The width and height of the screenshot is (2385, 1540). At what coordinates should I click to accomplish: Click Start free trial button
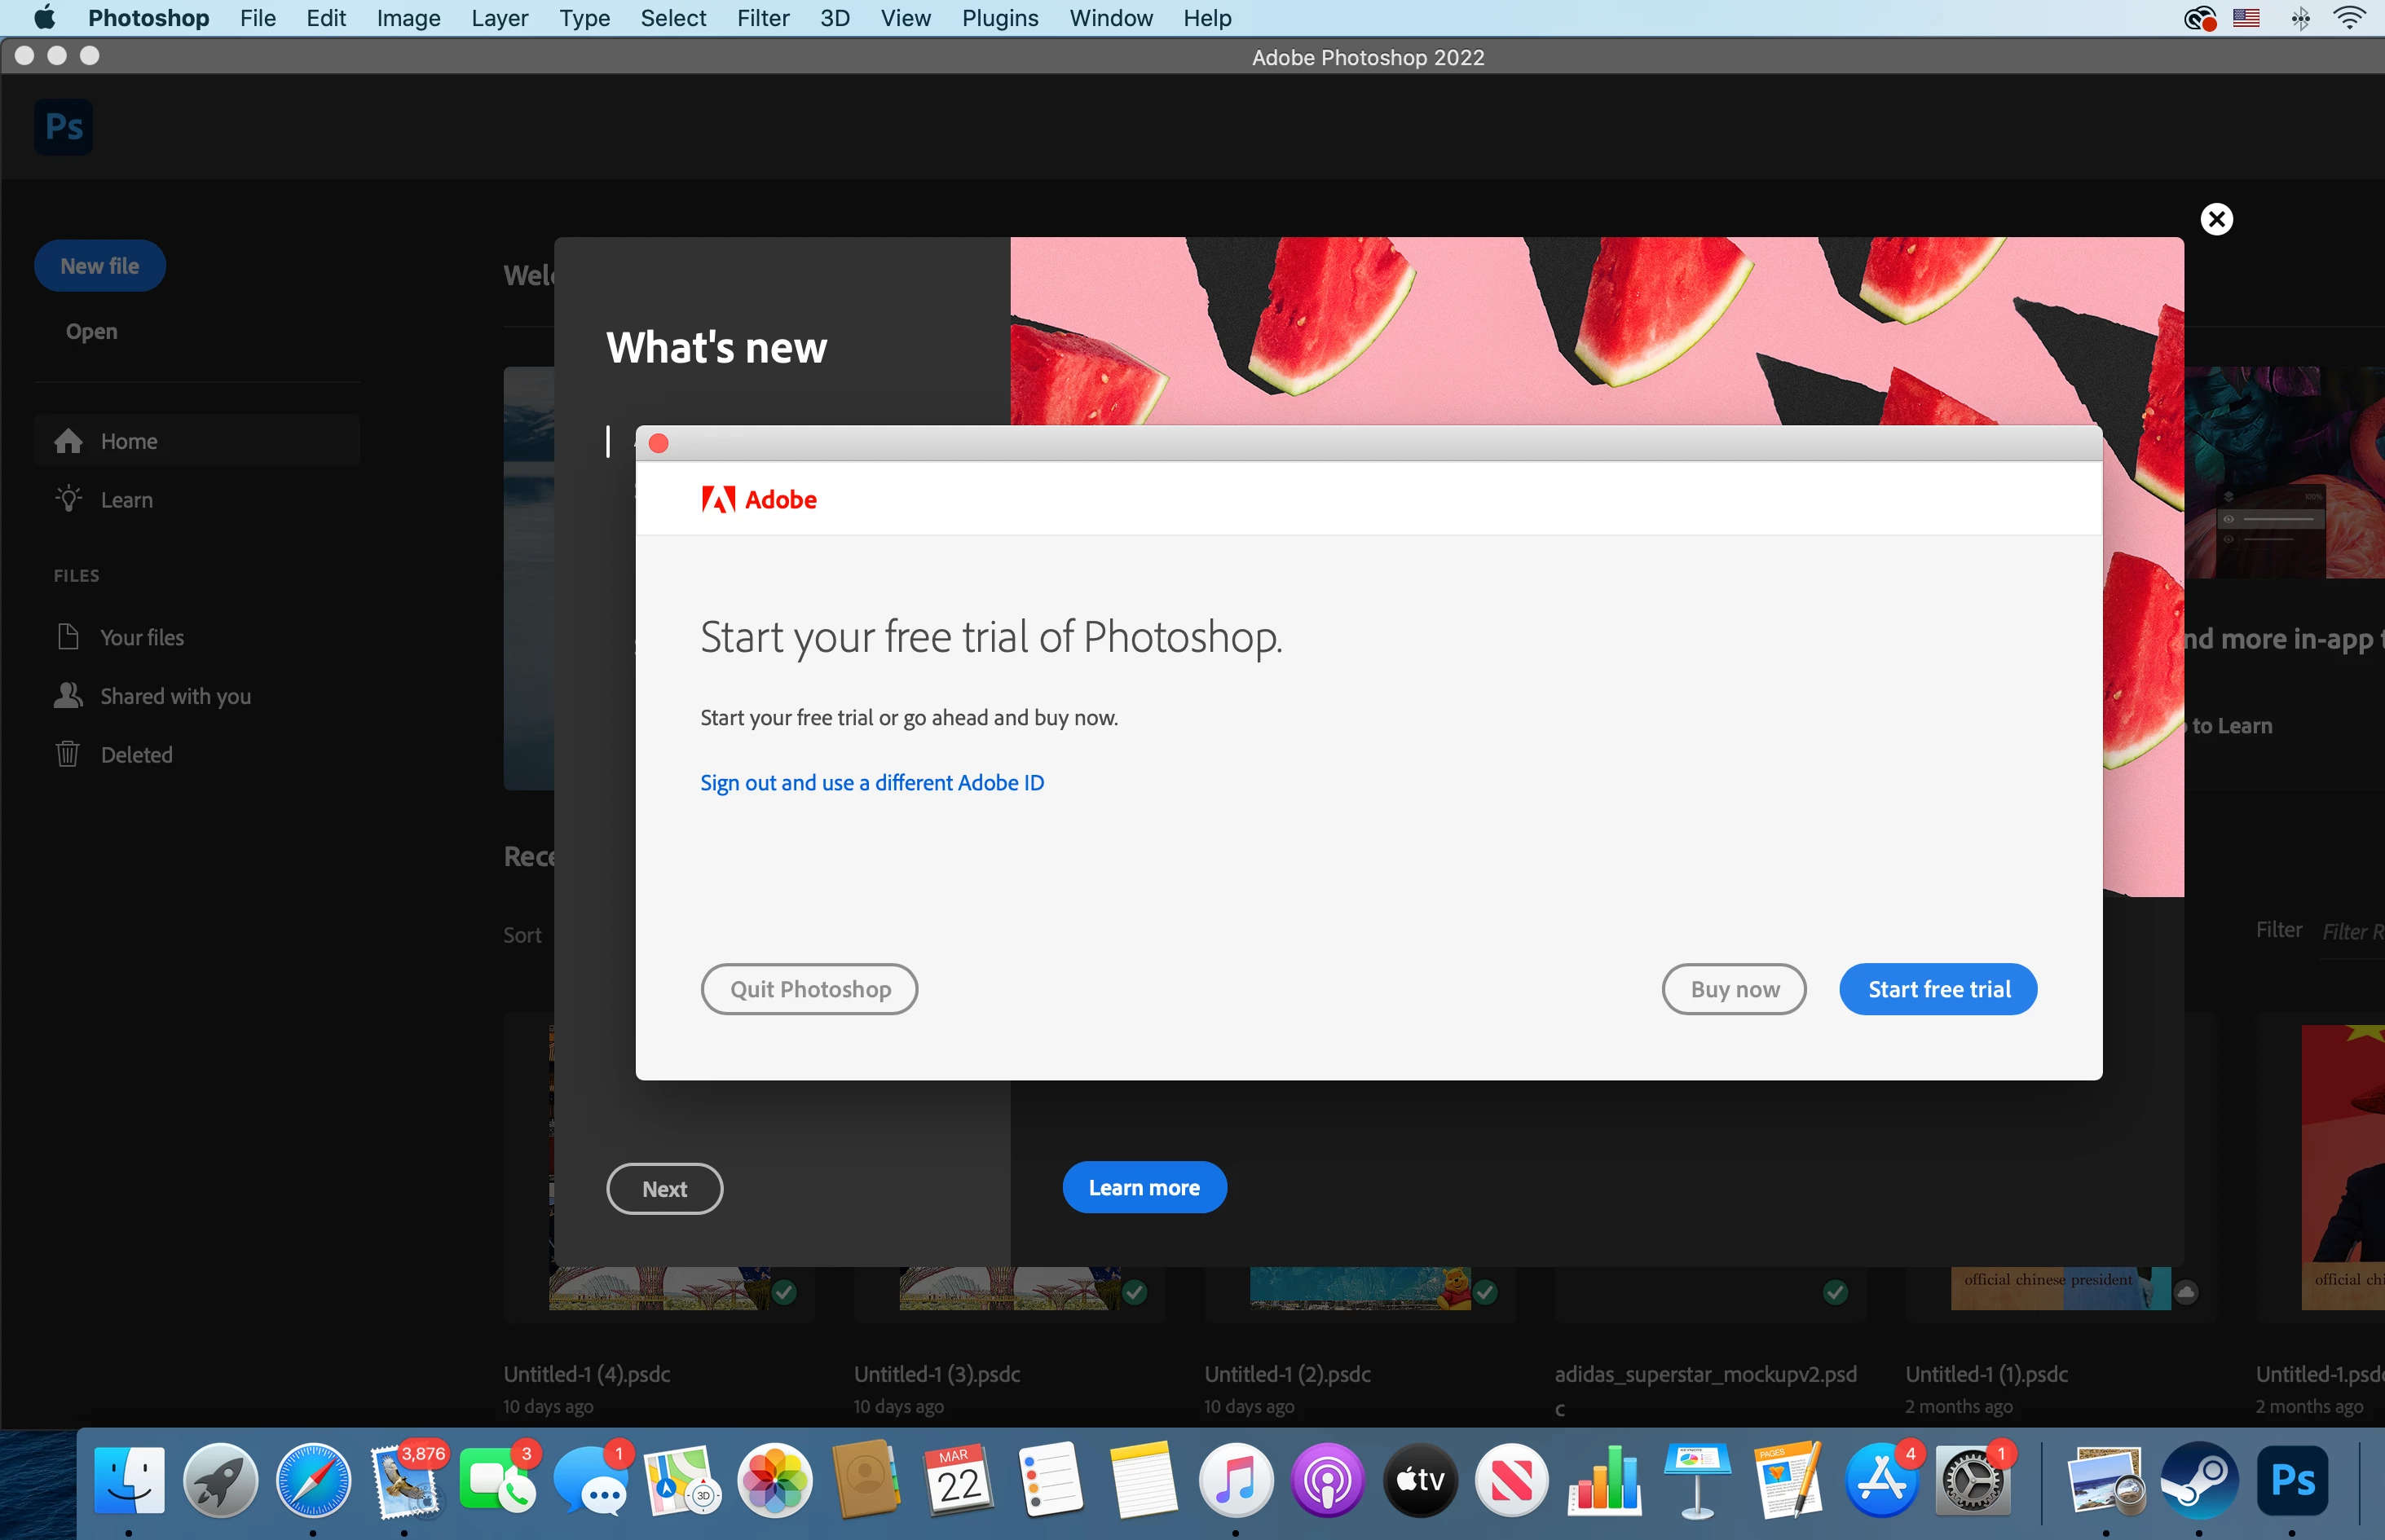(x=1938, y=989)
